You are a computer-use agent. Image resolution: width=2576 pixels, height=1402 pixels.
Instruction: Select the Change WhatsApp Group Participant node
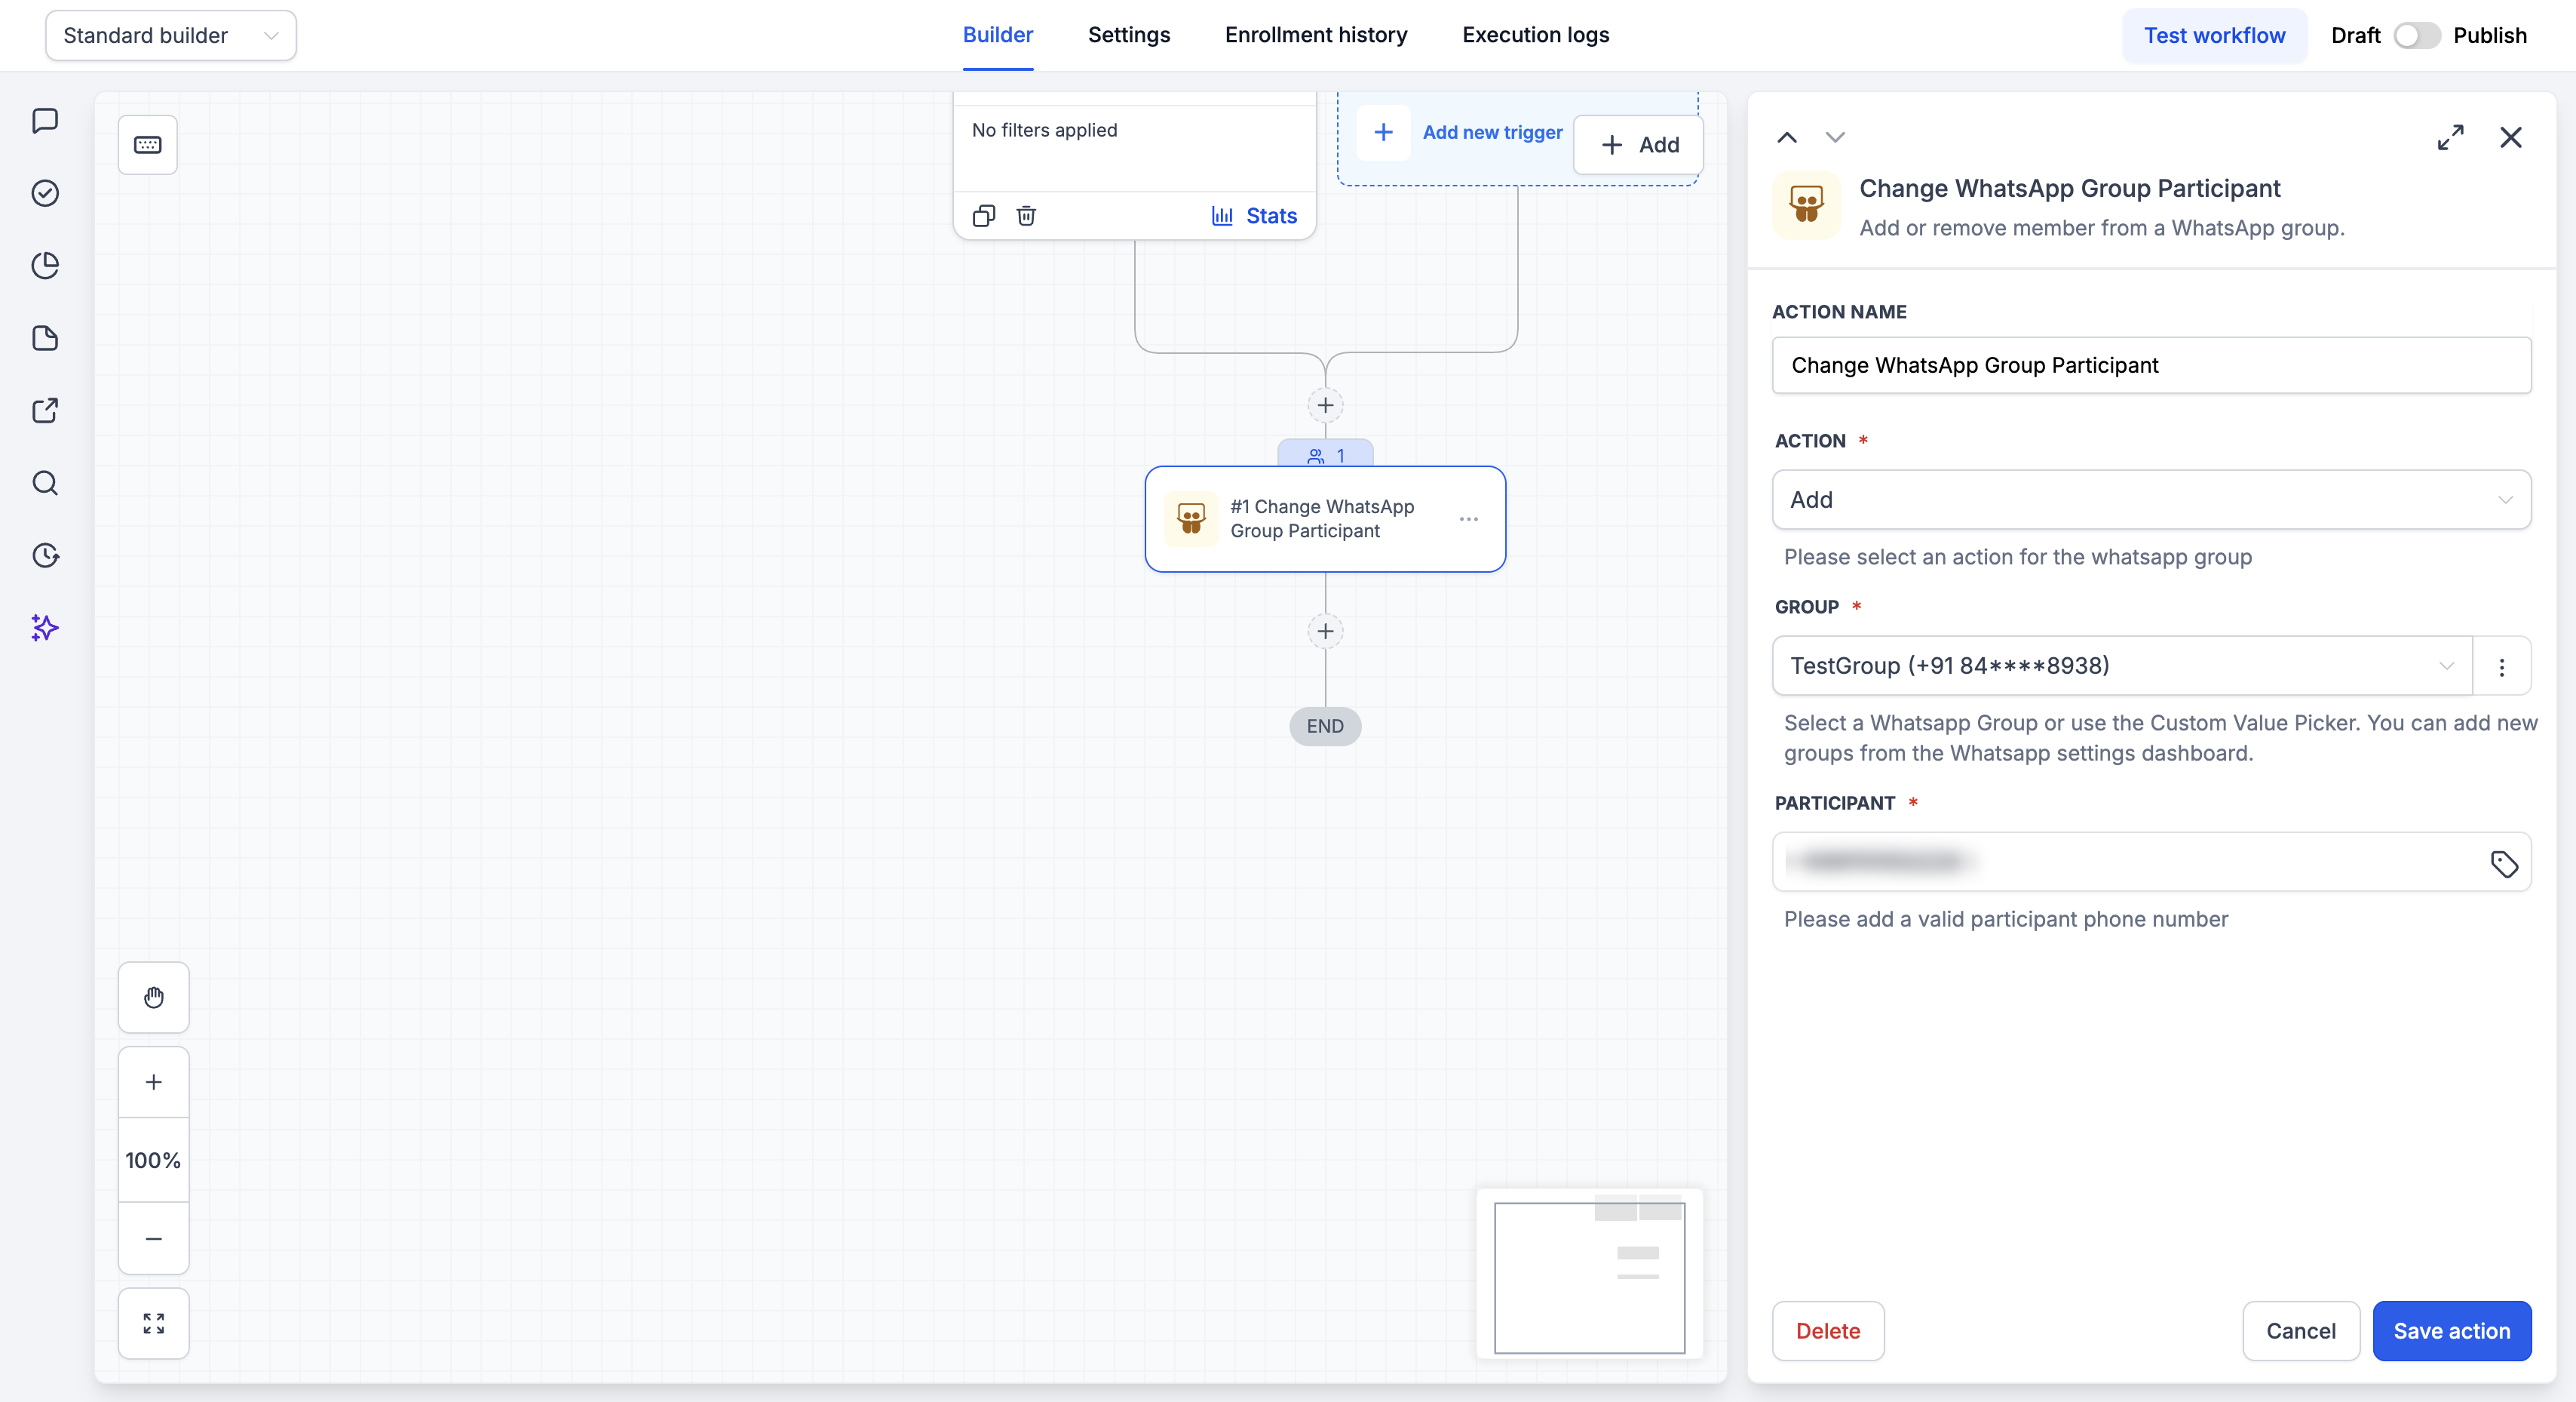pyautogui.click(x=1325, y=519)
